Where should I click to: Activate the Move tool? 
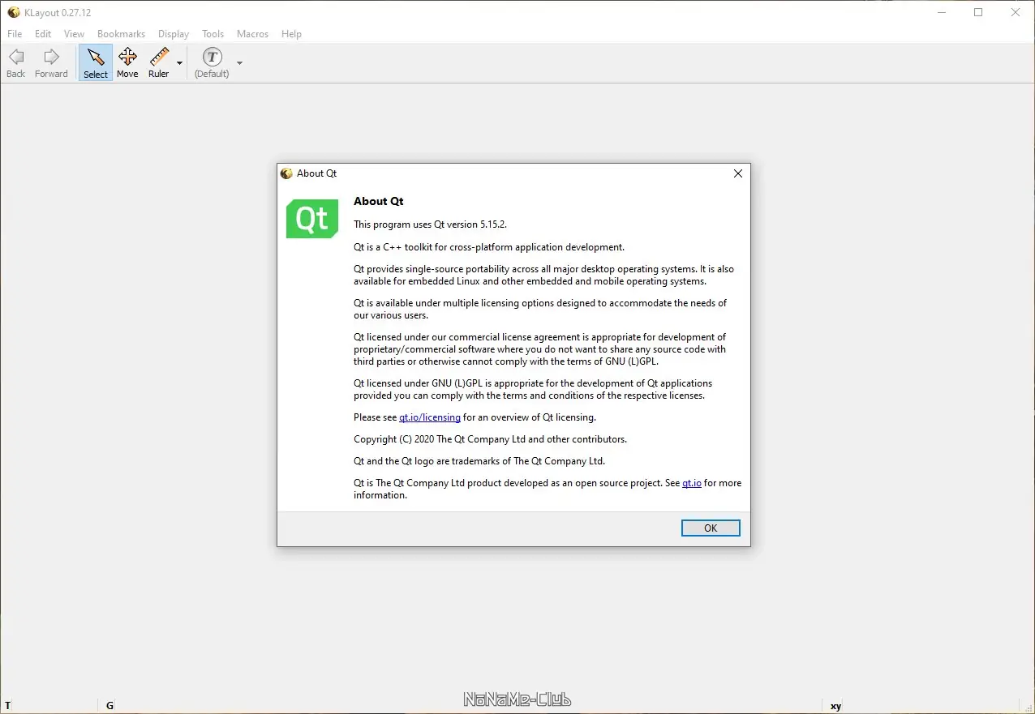point(127,62)
